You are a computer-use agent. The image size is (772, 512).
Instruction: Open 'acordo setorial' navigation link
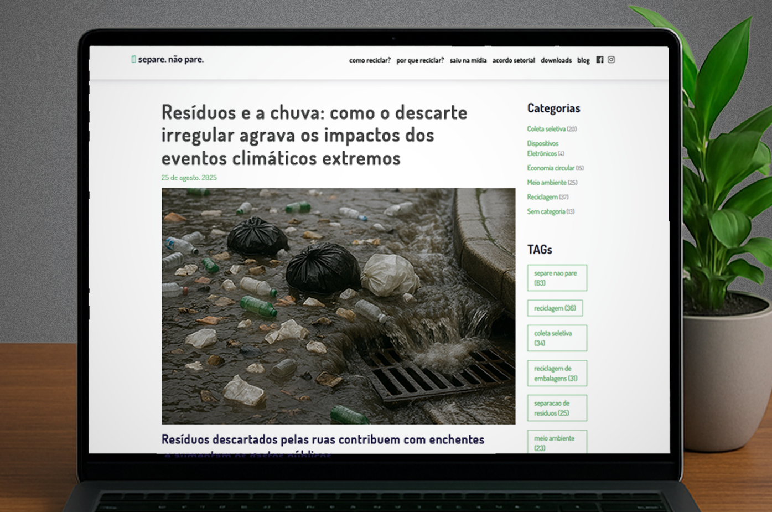point(514,60)
